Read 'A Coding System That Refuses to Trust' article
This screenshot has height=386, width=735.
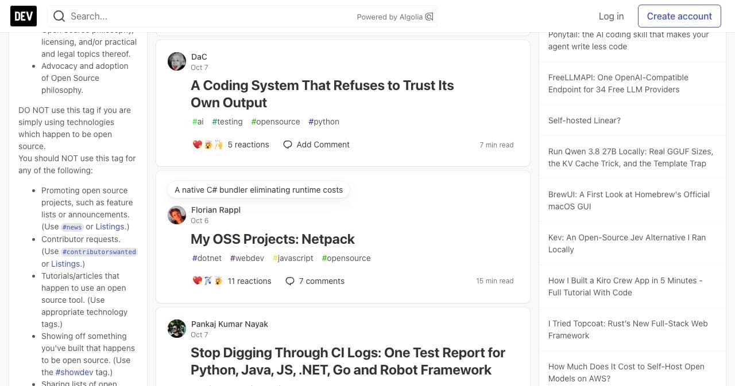coord(322,94)
